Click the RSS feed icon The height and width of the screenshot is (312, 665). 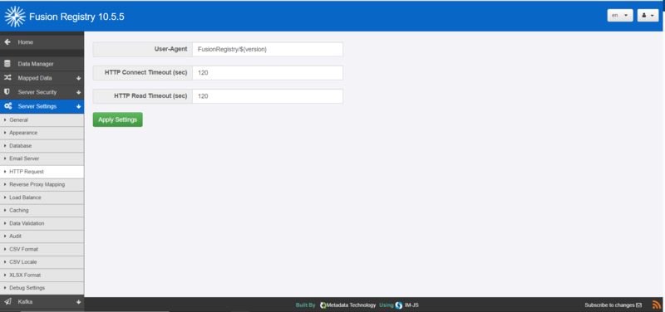point(657,305)
